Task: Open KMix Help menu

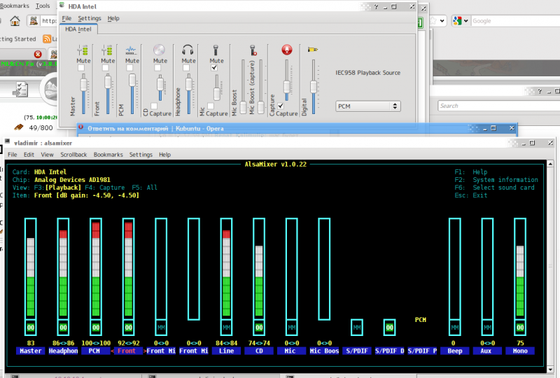Action: pos(113,18)
